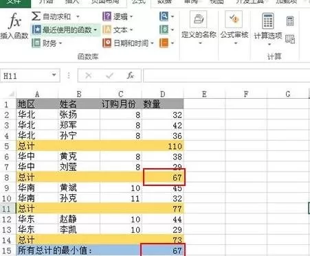Click the Name Box showing H11
Viewport: 310px width, 256px height.
(30, 75)
